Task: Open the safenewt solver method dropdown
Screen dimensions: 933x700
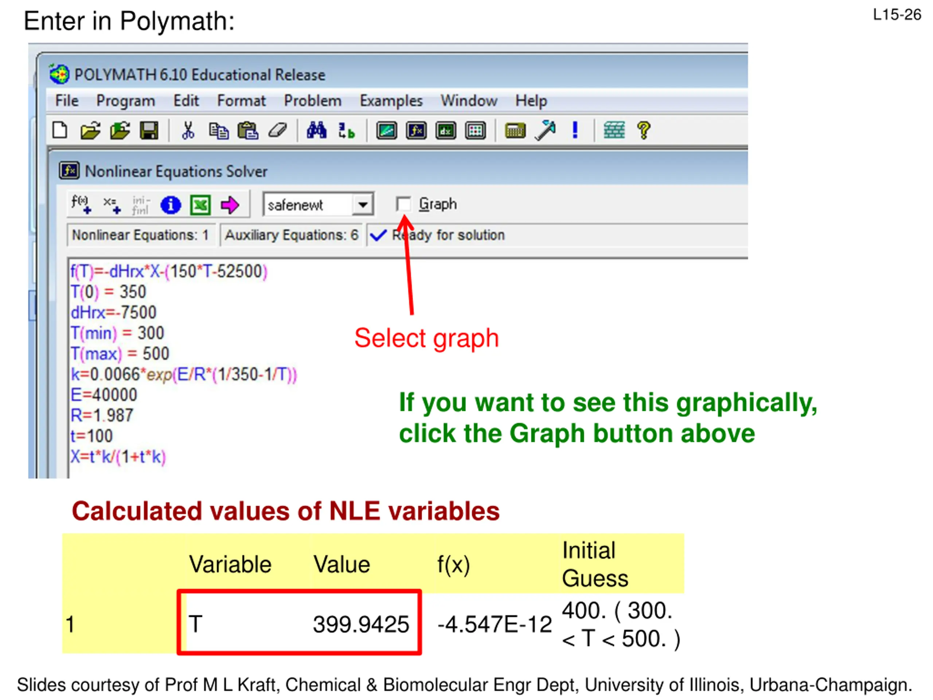Action: click(x=363, y=205)
